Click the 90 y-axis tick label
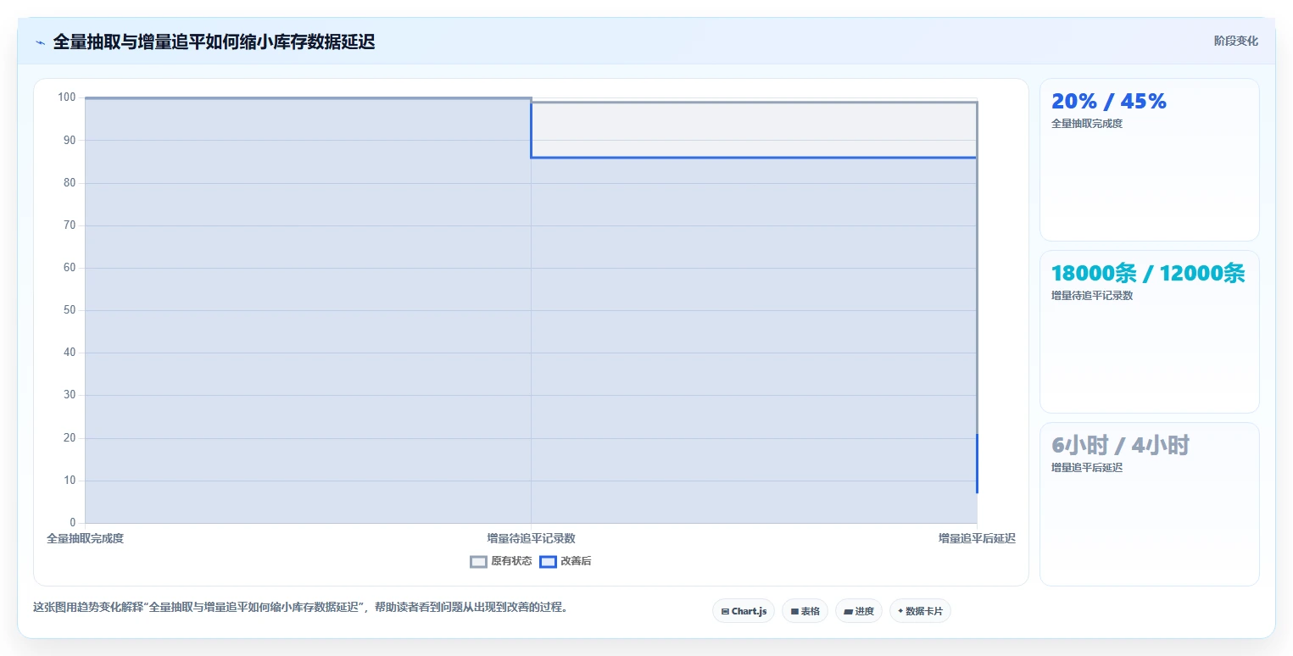Screen dimensions: 1293x656 [70, 140]
